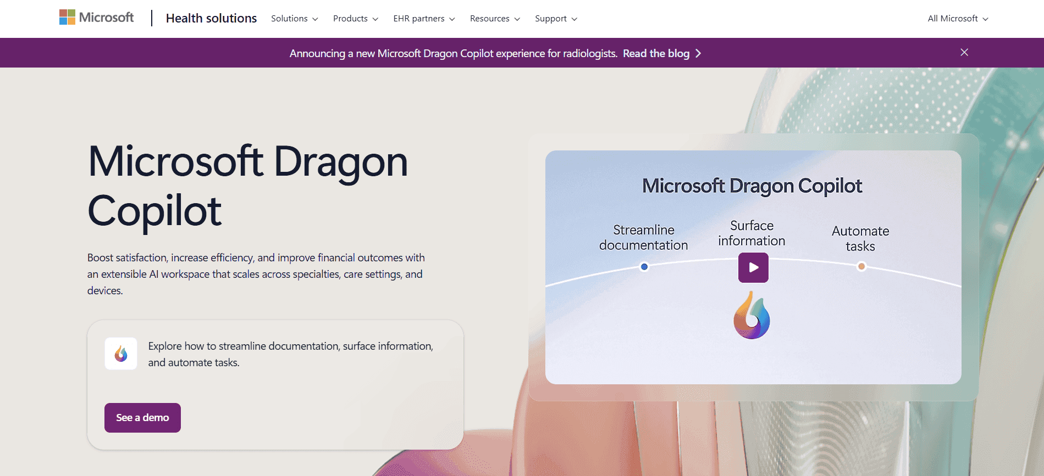Open EHR partners dropdown

pos(424,19)
